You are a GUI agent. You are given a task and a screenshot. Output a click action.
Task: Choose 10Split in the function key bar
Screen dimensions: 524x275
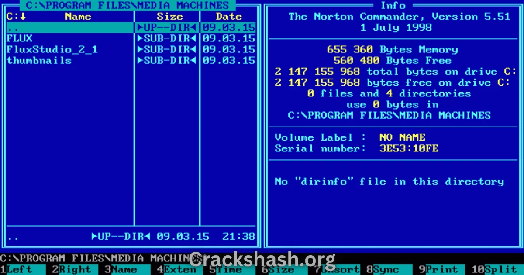tap(497, 270)
